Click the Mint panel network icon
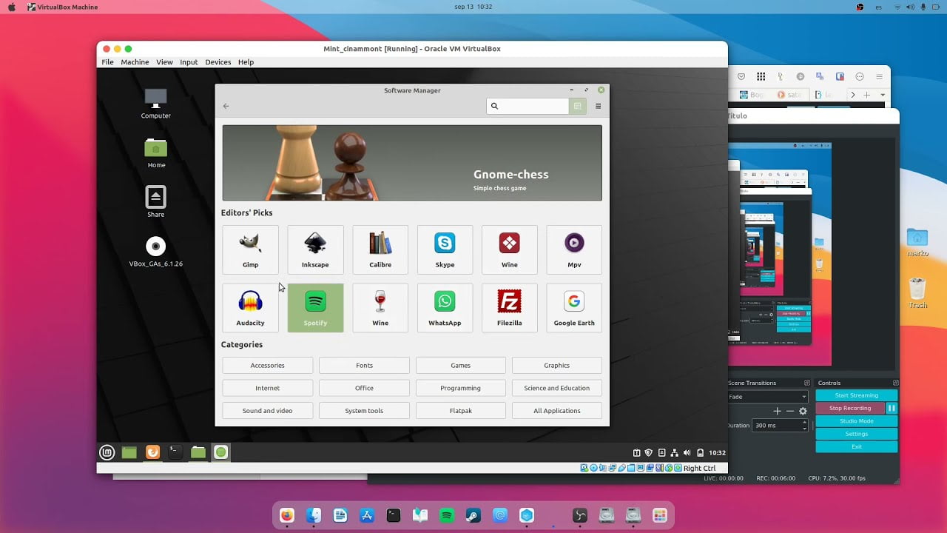 (675, 452)
